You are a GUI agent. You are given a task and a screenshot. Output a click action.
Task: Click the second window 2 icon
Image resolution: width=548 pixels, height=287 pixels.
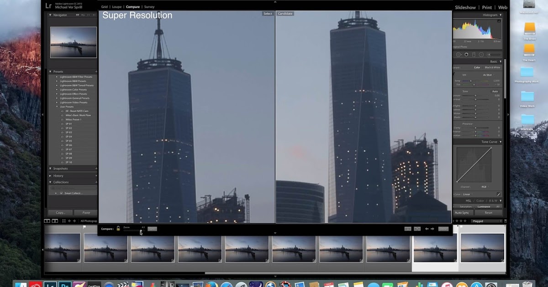[55, 221]
